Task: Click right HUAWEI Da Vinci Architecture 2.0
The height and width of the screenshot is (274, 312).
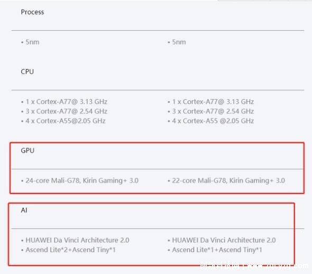Action: pos(224,240)
